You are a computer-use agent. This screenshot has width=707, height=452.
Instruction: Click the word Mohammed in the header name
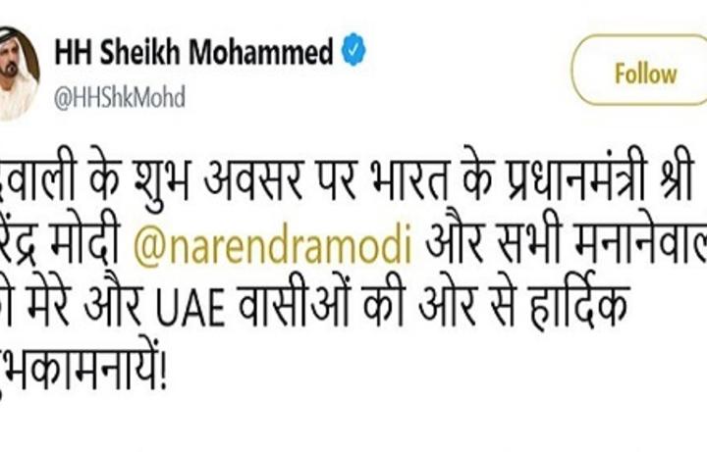point(260,51)
